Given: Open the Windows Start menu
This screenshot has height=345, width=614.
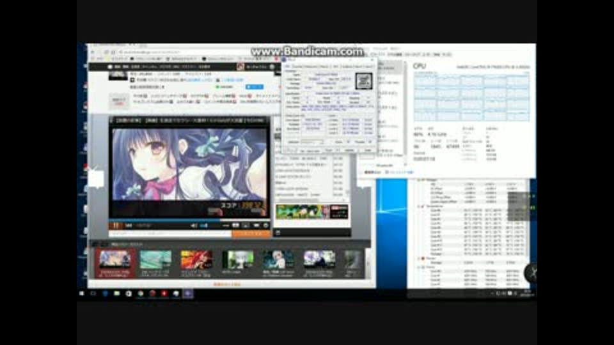Looking at the screenshot, I should click(x=81, y=293).
